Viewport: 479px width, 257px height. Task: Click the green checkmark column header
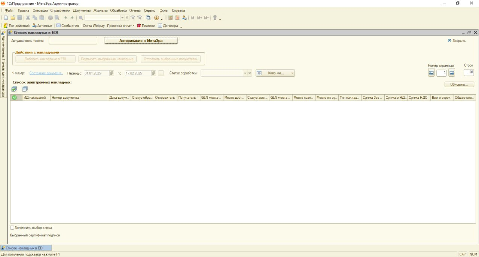coord(15,98)
